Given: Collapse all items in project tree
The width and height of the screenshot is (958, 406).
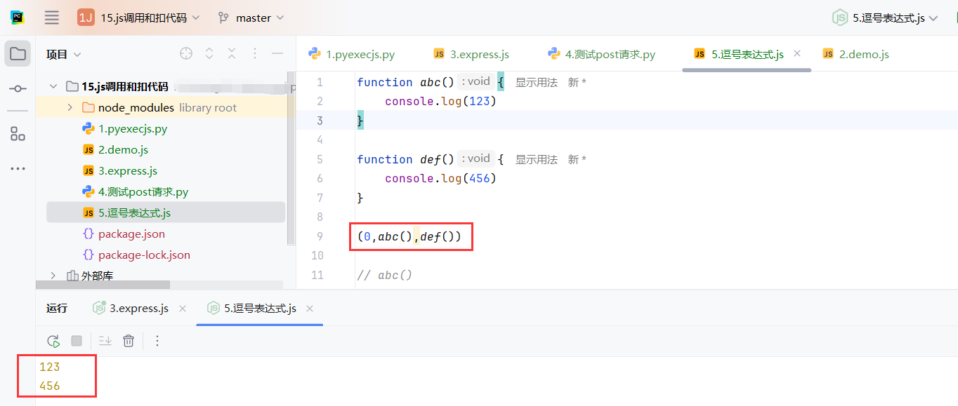Looking at the screenshot, I should 232,54.
